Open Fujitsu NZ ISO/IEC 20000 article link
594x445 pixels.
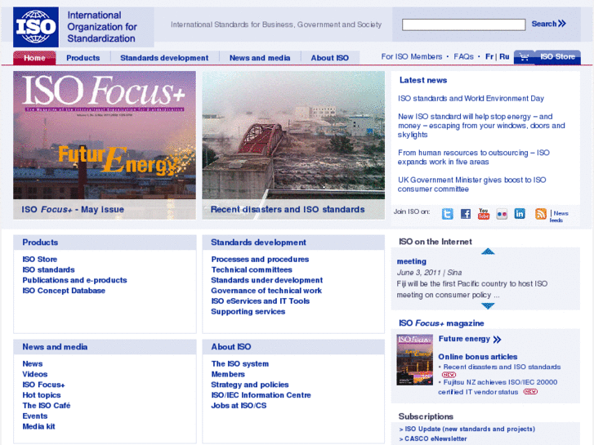point(498,387)
